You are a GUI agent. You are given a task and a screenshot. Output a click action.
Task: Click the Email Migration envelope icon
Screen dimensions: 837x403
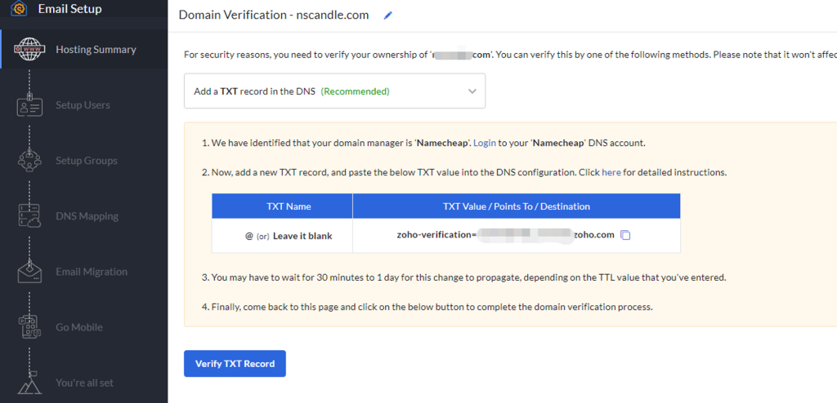click(x=29, y=272)
